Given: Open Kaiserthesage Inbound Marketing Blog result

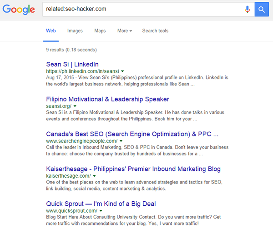Looking at the screenshot, I should click(133, 169).
